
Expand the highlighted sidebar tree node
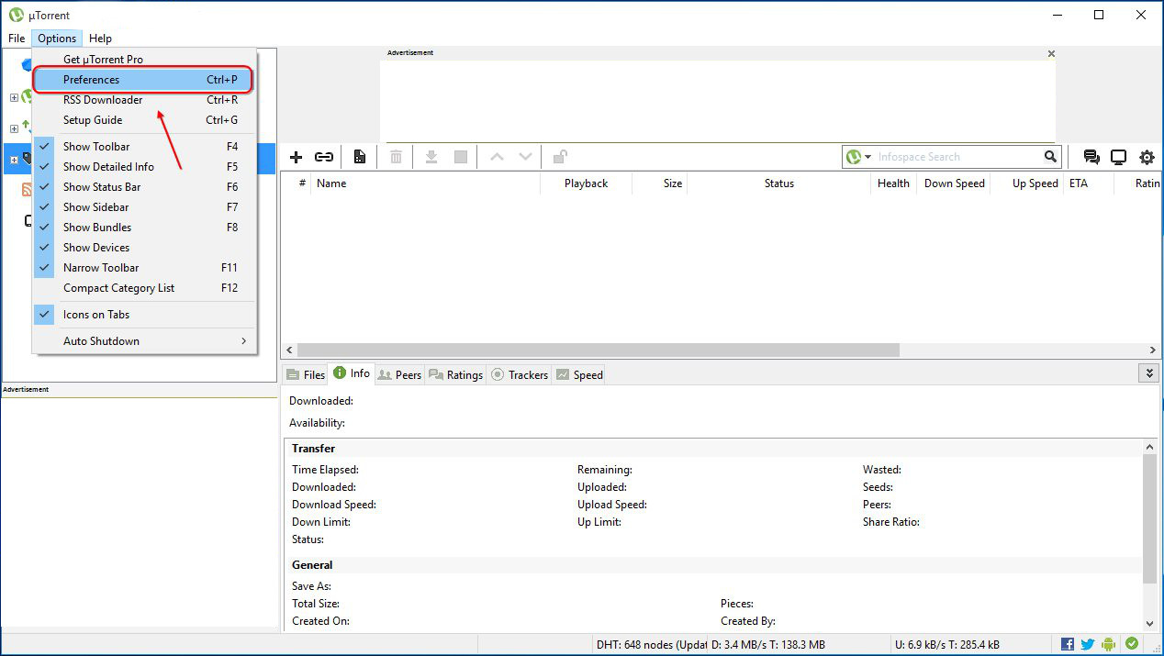pos(14,160)
